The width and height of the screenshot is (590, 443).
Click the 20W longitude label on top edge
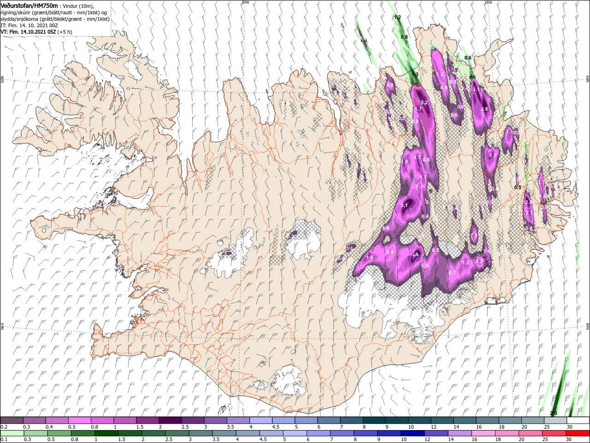click(x=245, y=2)
